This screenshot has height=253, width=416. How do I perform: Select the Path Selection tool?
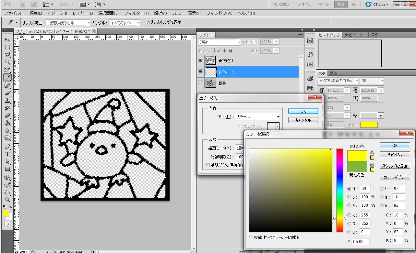tap(7, 161)
